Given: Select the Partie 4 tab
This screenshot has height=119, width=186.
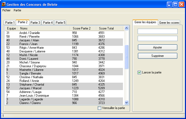Looking at the screenshot, I should 48,23.
